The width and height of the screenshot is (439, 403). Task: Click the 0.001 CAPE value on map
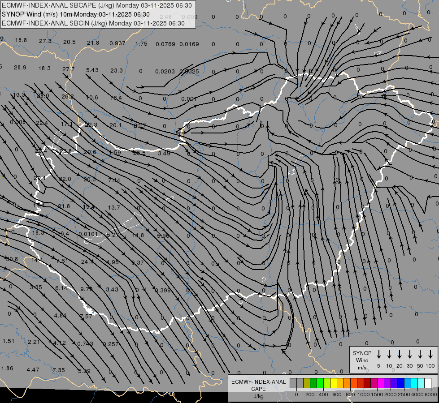[x=189, y=99]
